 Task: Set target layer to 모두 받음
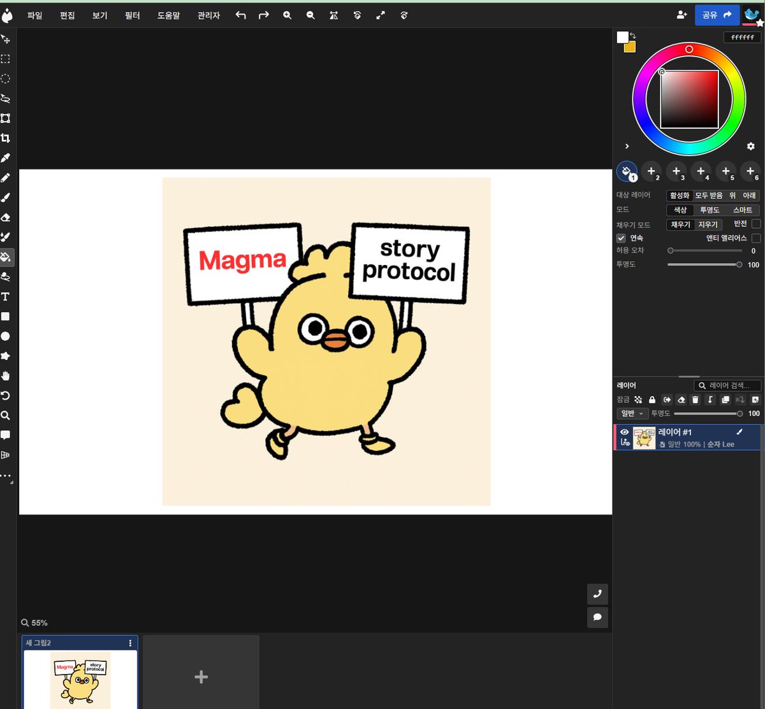708,196
